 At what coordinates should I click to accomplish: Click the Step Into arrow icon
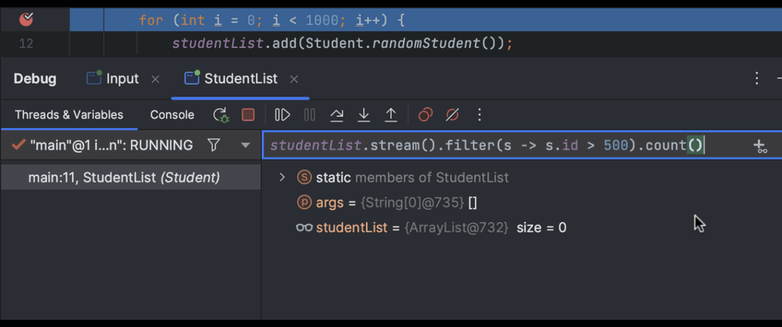click(x=364, y=115)
